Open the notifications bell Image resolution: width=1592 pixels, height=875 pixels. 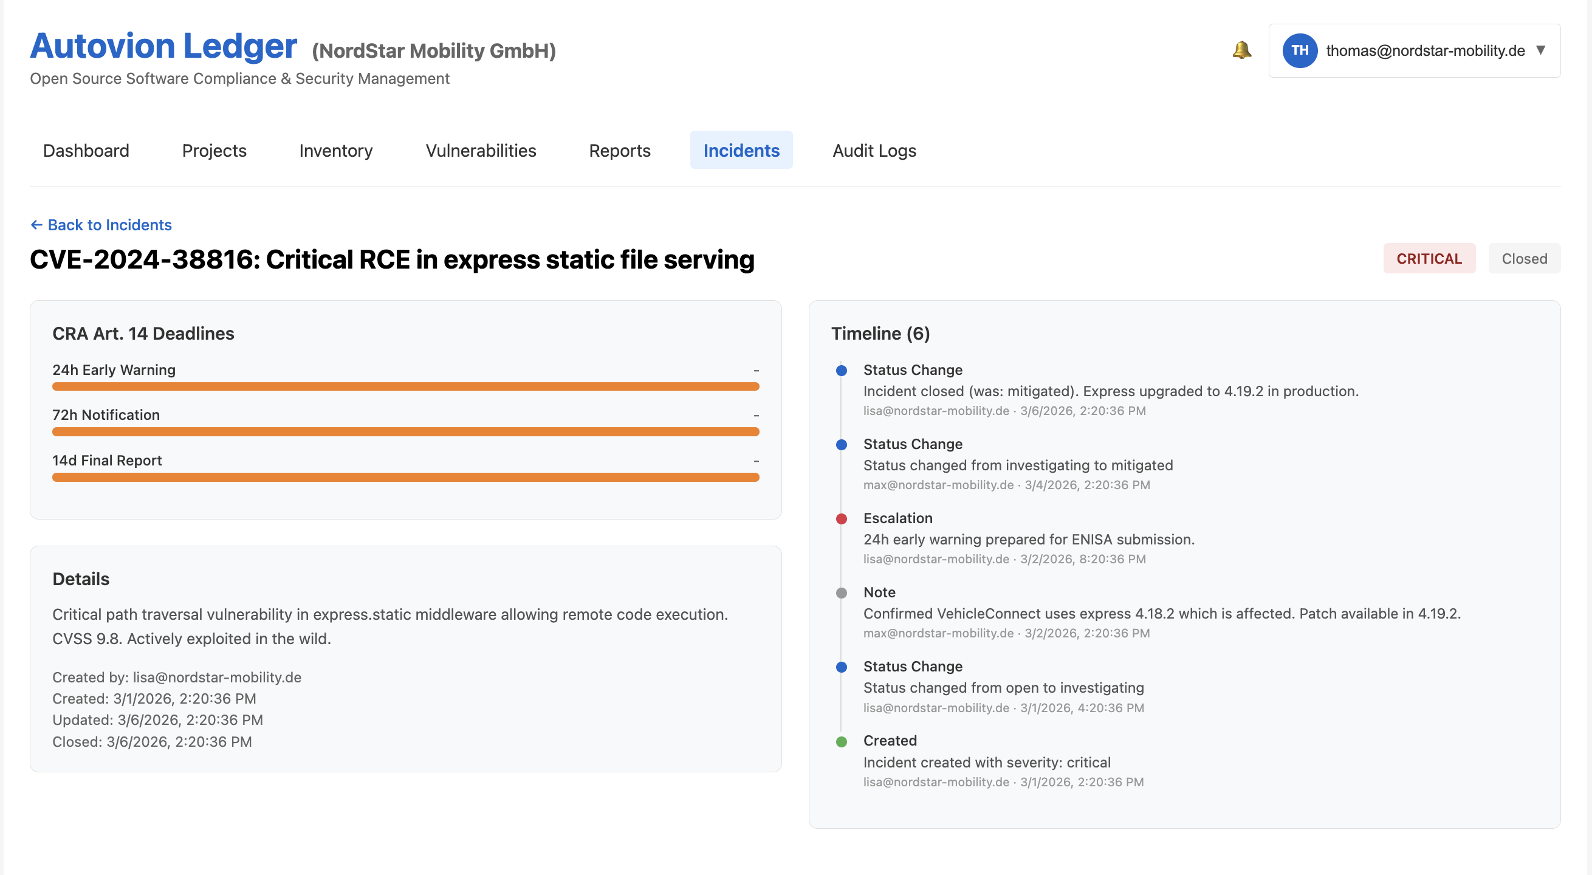pyautogui.click(x=1241, y=50)
